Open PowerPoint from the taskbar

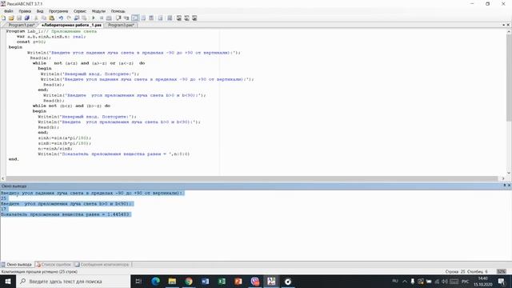[x=238, y=281]
